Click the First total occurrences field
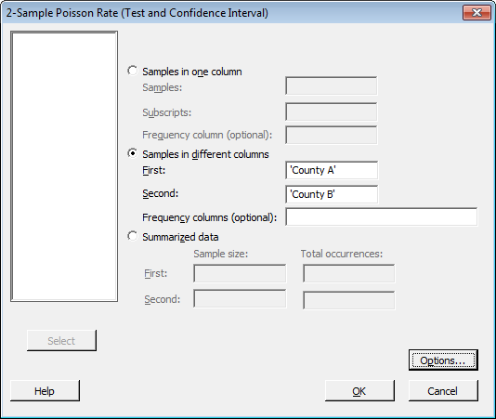This screenshot has width=496, height=419. 349,273
